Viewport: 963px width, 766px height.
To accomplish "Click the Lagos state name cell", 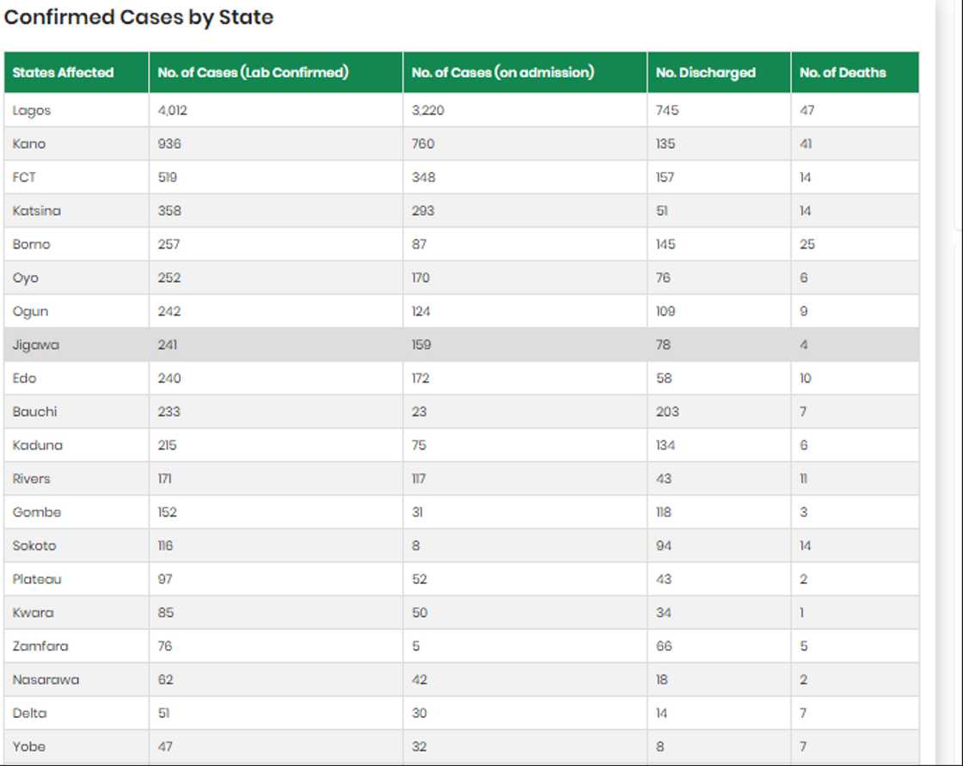I will [x=32, y=110].
